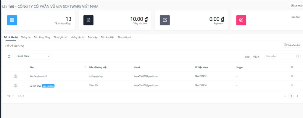Delete contact vũ ten 0123
Screen dimensions: 303x118
pos(292,85)
